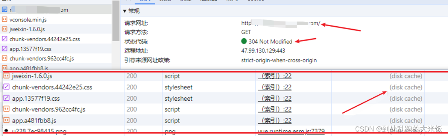Image resolution: width=448 pixels, height=136 pixels.
Task: Click the GET request method value
Action: (246, 32)
